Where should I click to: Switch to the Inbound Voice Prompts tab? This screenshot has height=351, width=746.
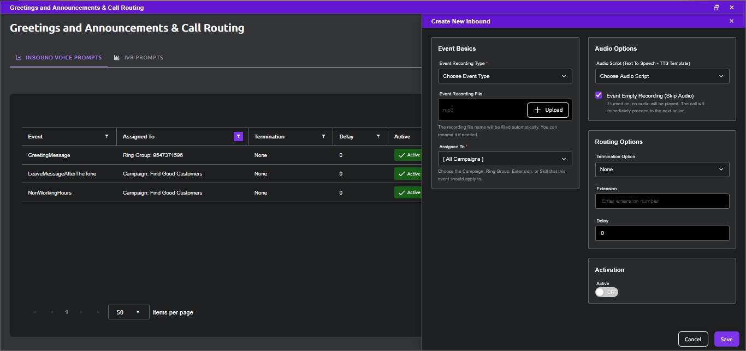click(x=59, y=57)
